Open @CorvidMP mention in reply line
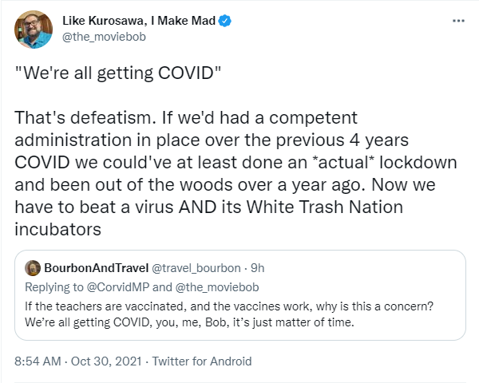The image size is (479, 383). [118, 287]
